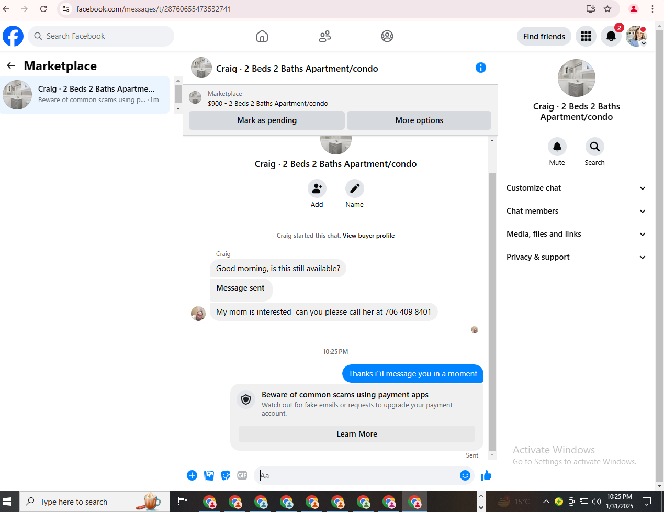
Task: Expand Customize chat section
Action: coord(576,188)
